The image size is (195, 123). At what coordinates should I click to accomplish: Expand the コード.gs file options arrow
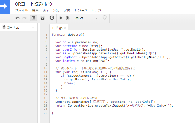(33, 27)
